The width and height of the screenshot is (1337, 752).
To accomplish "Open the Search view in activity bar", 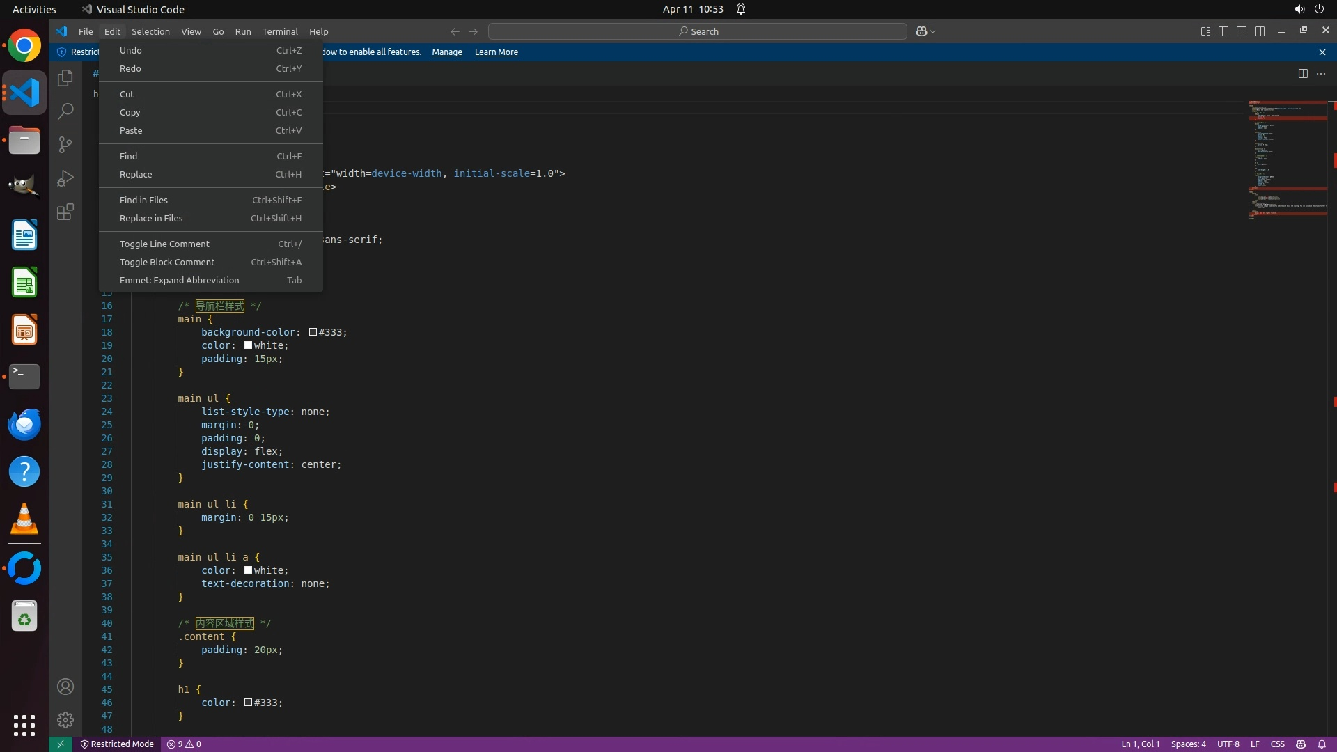I will tap(65, 111).
